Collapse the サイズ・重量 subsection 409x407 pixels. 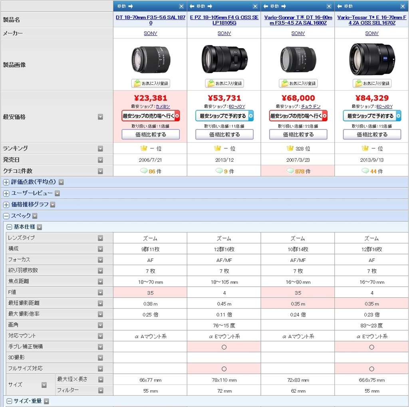9,401
